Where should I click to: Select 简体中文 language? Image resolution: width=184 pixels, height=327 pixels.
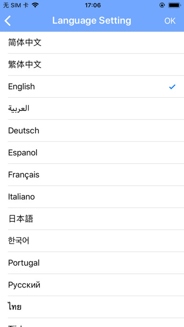coord(92,43)
